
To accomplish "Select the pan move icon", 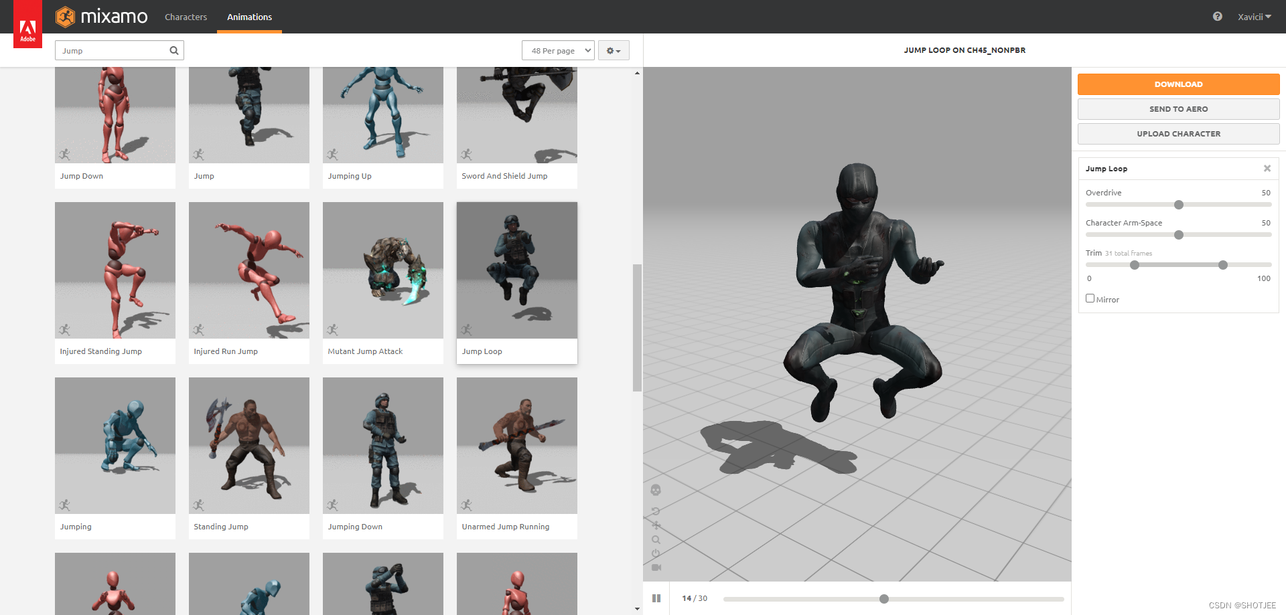I will (x=656, y=525).
